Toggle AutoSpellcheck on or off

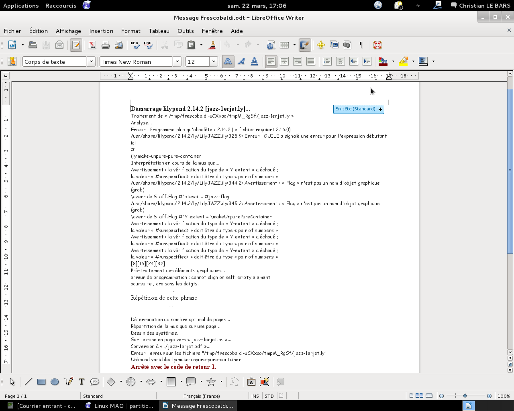[x=148, y=45]
